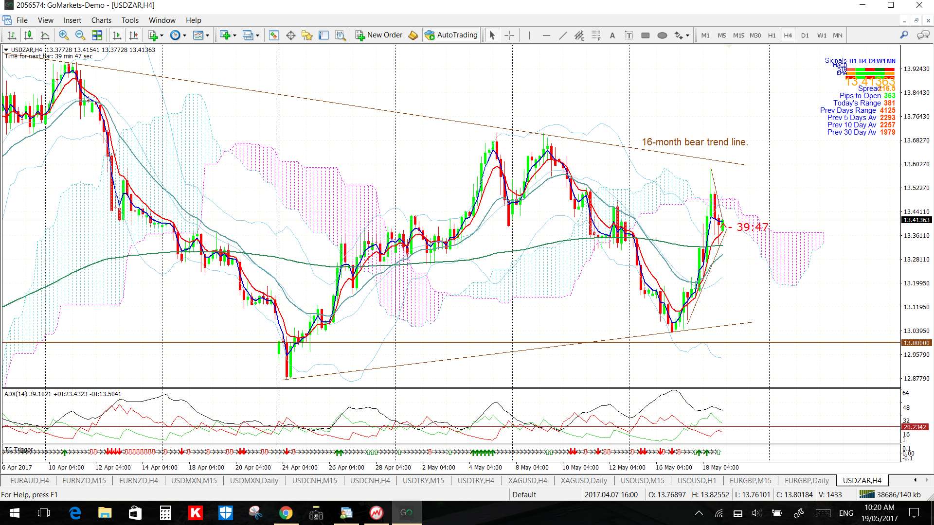Viewport: 934px width, 525px height.
Task: Select the text label tool
Action: tap(629, 35)
